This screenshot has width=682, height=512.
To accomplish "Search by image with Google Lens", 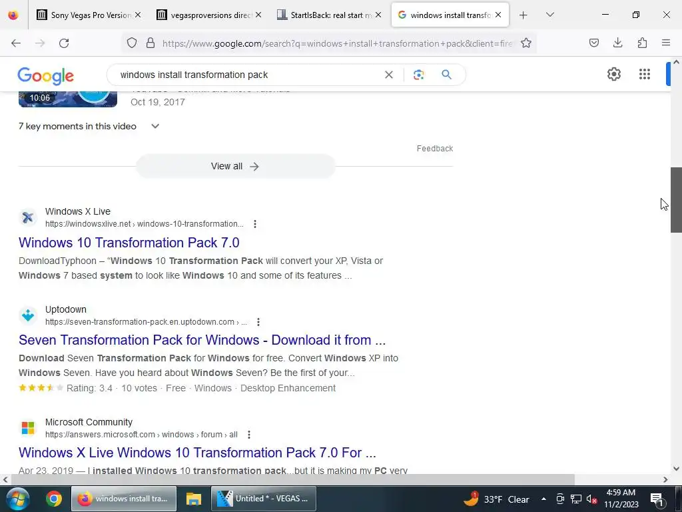I will point(418,75).
